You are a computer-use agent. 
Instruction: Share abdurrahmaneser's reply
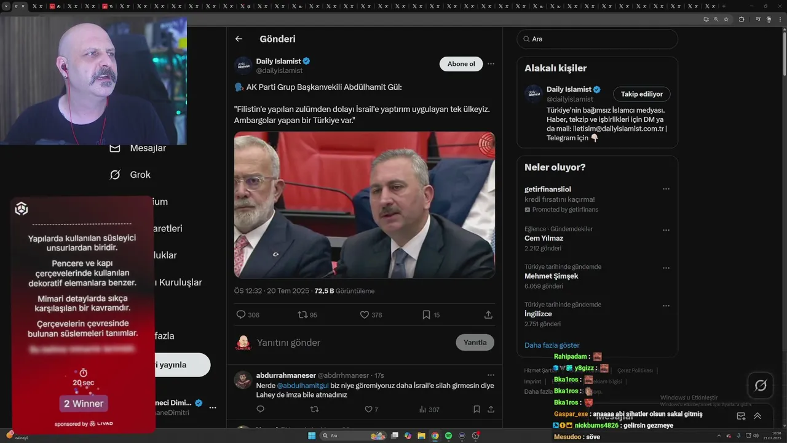pos(491,409)
